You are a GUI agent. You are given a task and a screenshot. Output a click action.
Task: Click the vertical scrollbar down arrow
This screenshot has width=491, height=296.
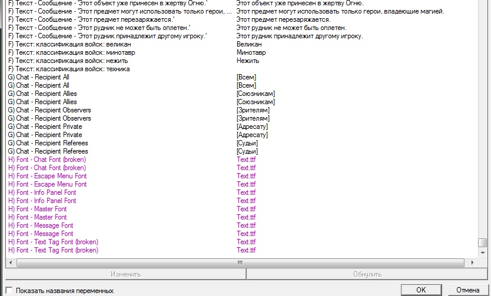(x=483, y=252)
